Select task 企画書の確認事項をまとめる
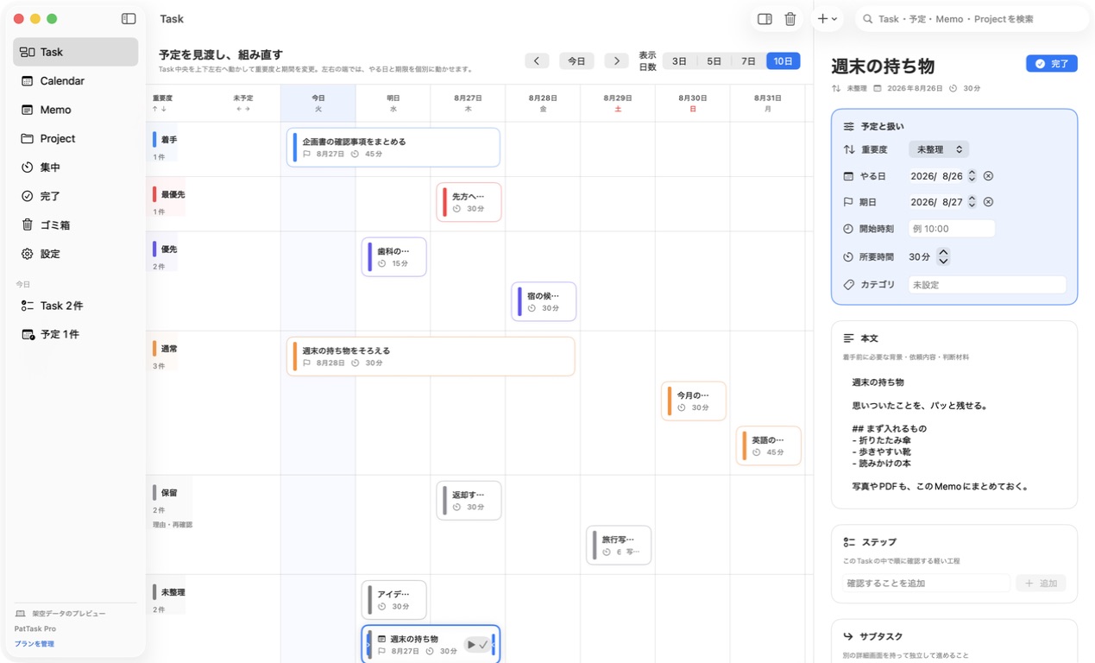Viewport: 1095px width, 663px height. (393, 148)
